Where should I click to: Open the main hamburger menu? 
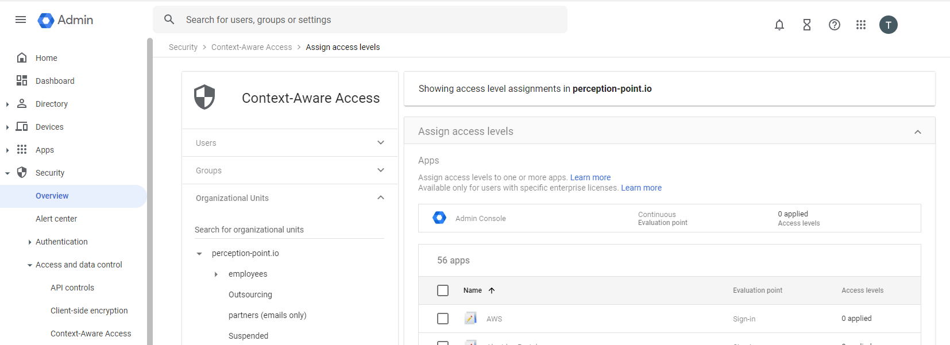coord(21,20)
